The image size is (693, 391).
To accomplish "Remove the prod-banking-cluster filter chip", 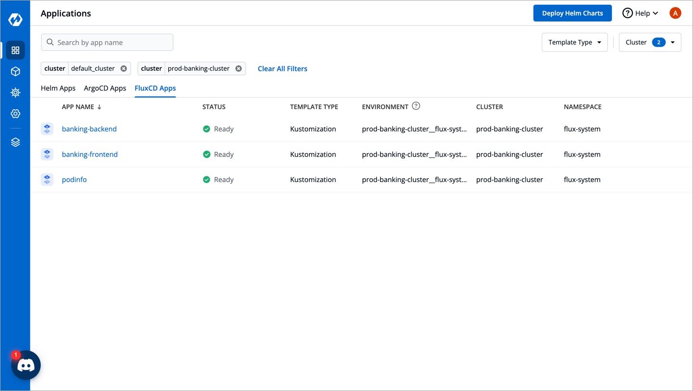I will [x=238, y=68].
